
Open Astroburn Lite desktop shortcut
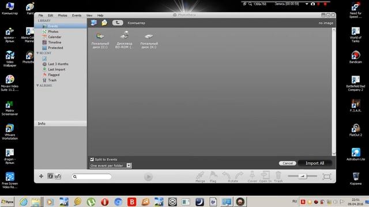point(356,154)
